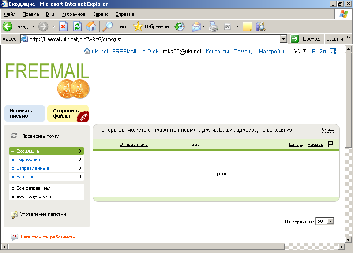Open the Сервис menu
The image size is (353, 253).
pyautogui.click(x=100, y=14)
